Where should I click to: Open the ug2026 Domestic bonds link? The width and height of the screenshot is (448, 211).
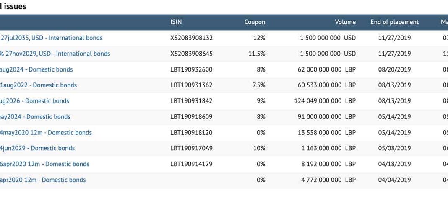point(35,101)
